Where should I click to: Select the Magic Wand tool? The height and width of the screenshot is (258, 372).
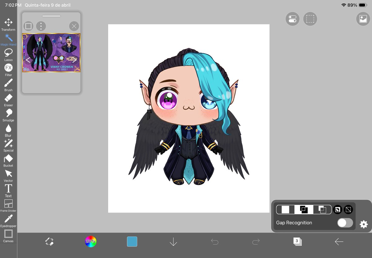(x=8, y=40)
